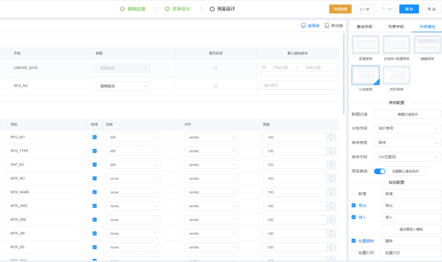Viewport: 442px width, 262px height.
Task: Click calendar icon in CREATE_DATE date range
Action: (264, 67)
